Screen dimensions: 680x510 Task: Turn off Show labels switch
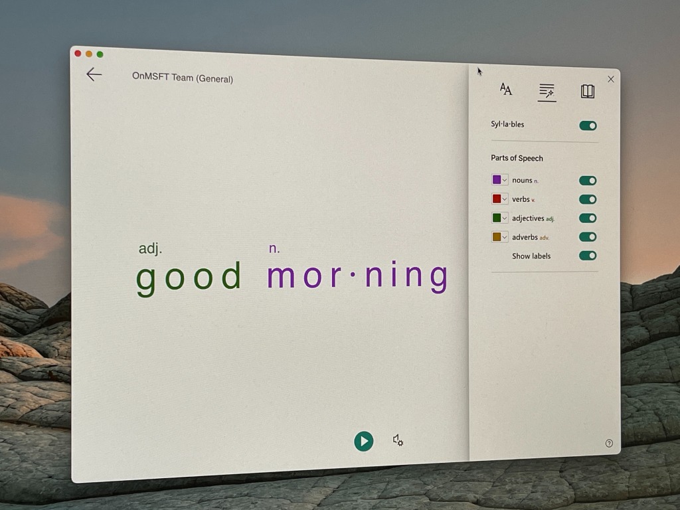coord(588,256)
